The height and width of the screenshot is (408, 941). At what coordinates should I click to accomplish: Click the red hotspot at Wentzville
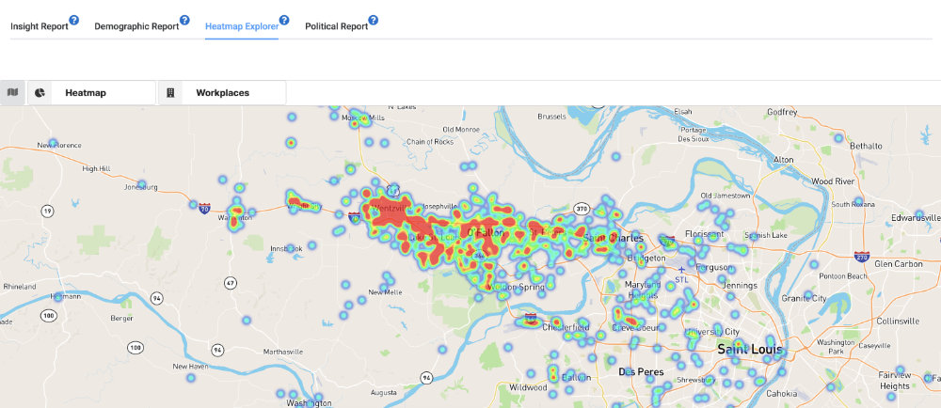pos(391,212)
